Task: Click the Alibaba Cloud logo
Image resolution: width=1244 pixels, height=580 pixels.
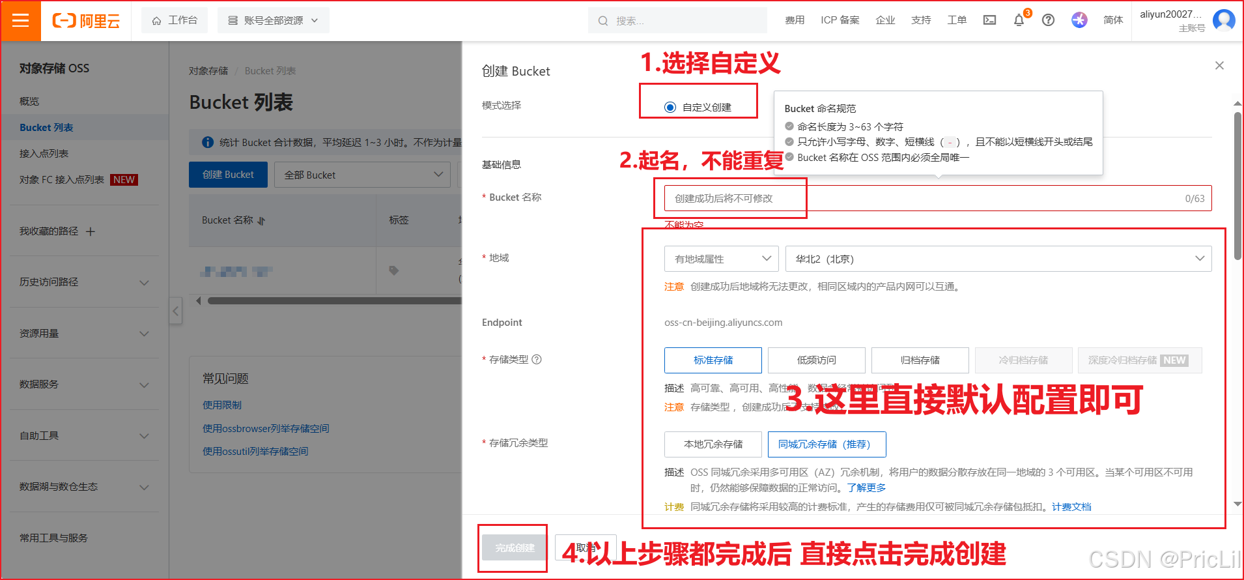Action: 86,21
